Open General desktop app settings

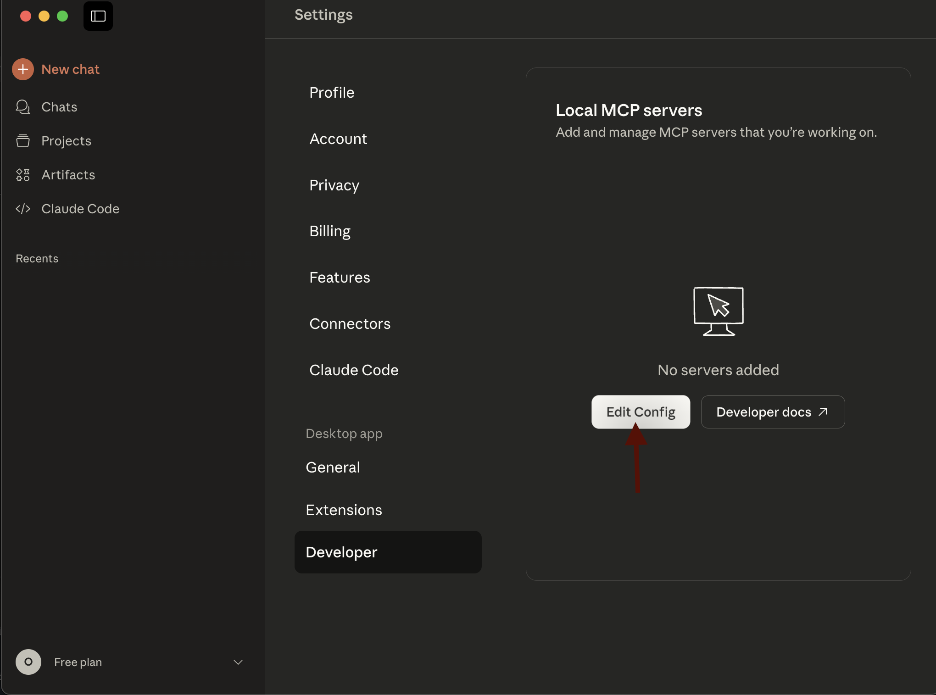pos(333,467)
